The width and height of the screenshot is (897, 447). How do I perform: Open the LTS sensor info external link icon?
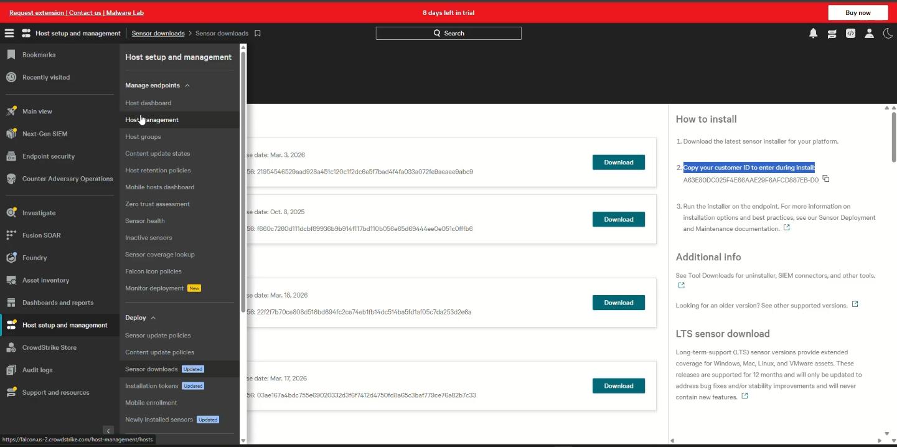coord(744,396)
